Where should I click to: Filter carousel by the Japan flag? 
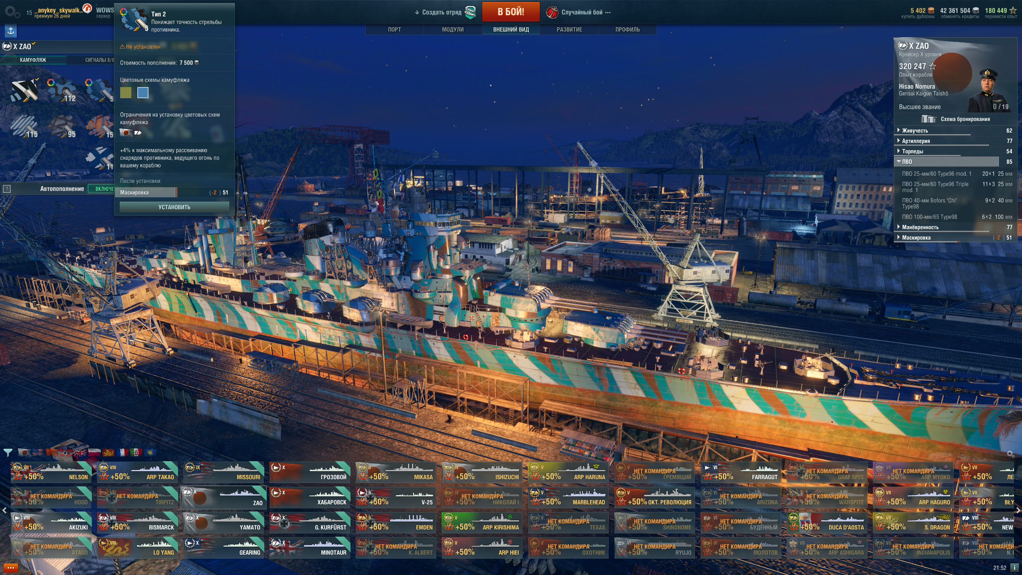click(x=24, y=452)
